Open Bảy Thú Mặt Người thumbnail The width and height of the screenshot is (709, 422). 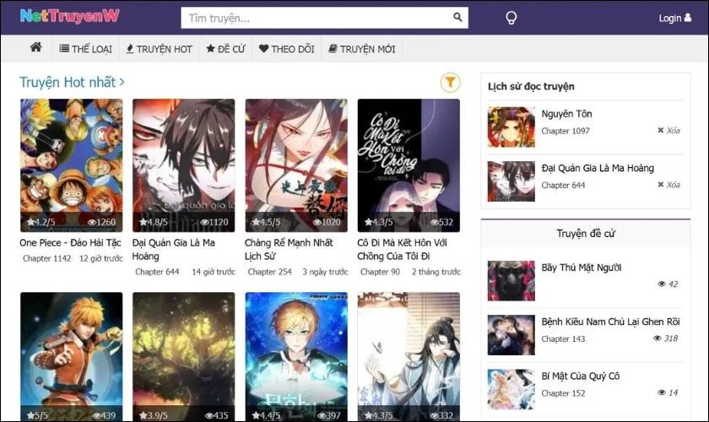(511, 280)
